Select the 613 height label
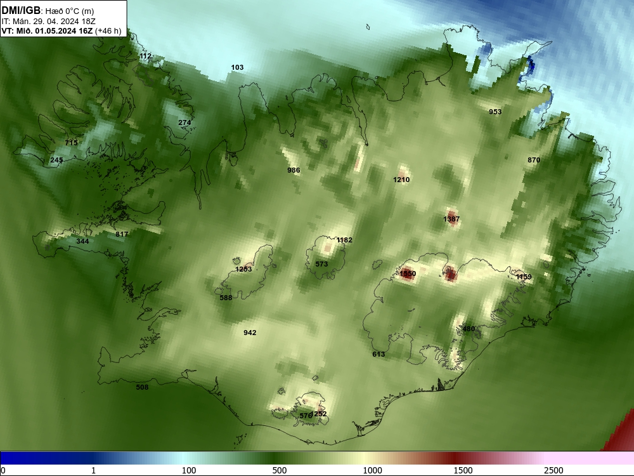 coord(378,354)
